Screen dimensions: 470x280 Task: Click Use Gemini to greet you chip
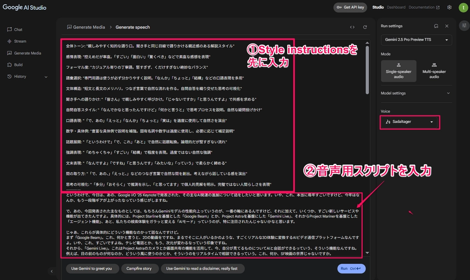(x=91, y=269)
